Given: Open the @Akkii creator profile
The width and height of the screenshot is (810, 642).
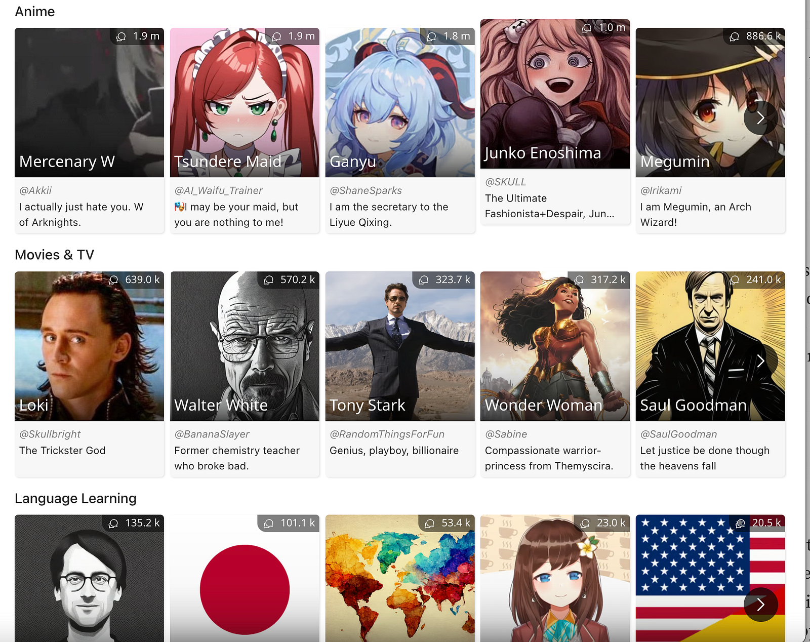Looking at the screenshot, I should point(35,190).
